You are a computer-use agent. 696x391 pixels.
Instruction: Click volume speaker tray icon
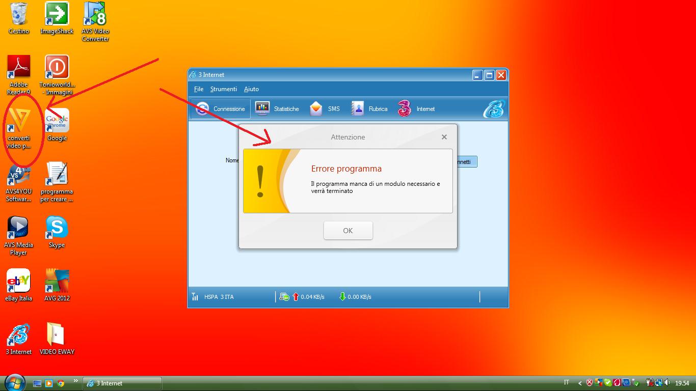pos(667,383)
